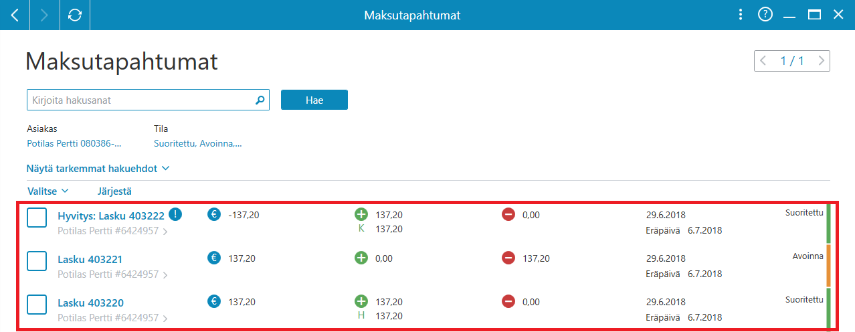Click the green plus icon in Lasku 403221 row
The image size is (855, 332).
[x=361, y=258]
